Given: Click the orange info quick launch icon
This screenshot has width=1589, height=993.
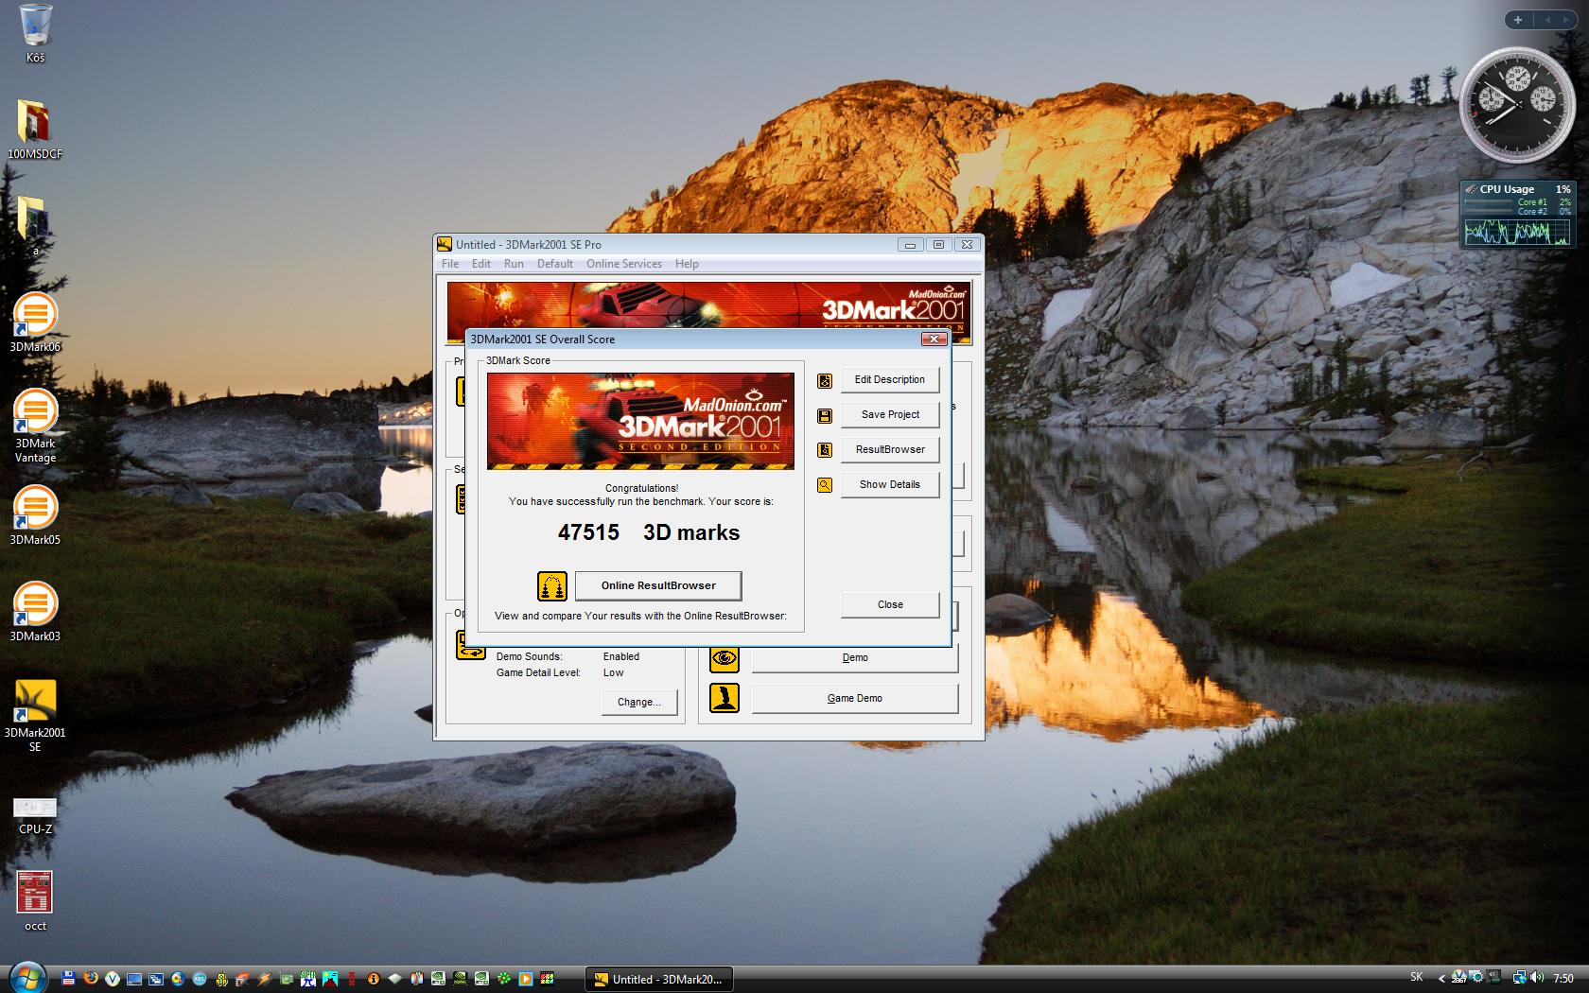Looking at the screenshot, I should pyautogui.click(x=373, y=979).
